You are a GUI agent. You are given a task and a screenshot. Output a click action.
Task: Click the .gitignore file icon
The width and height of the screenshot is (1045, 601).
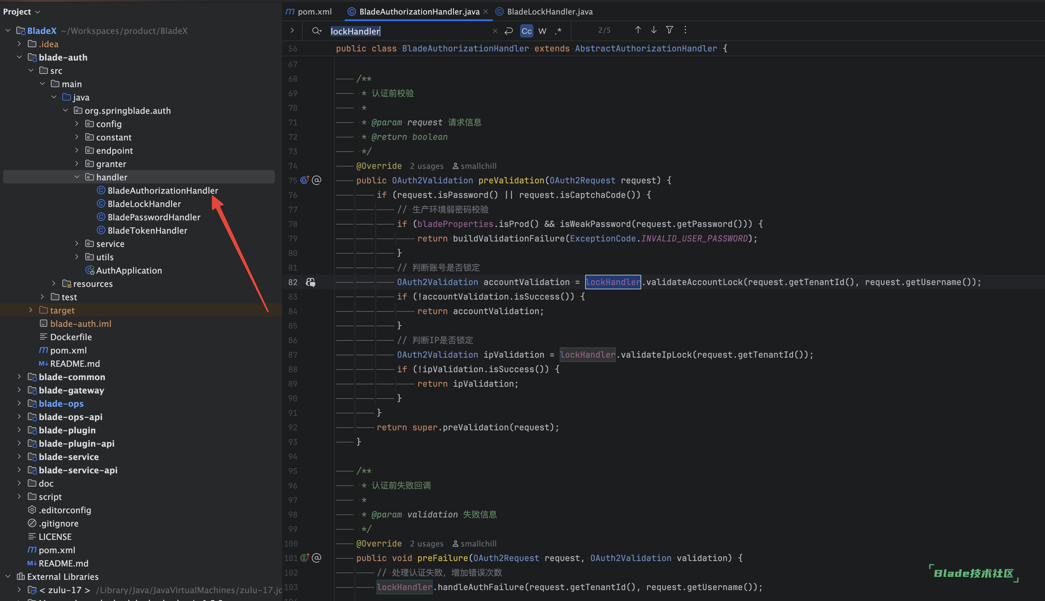(x=32, y=523)
